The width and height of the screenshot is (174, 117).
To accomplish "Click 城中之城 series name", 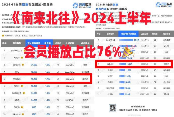I will pos(17,114).
